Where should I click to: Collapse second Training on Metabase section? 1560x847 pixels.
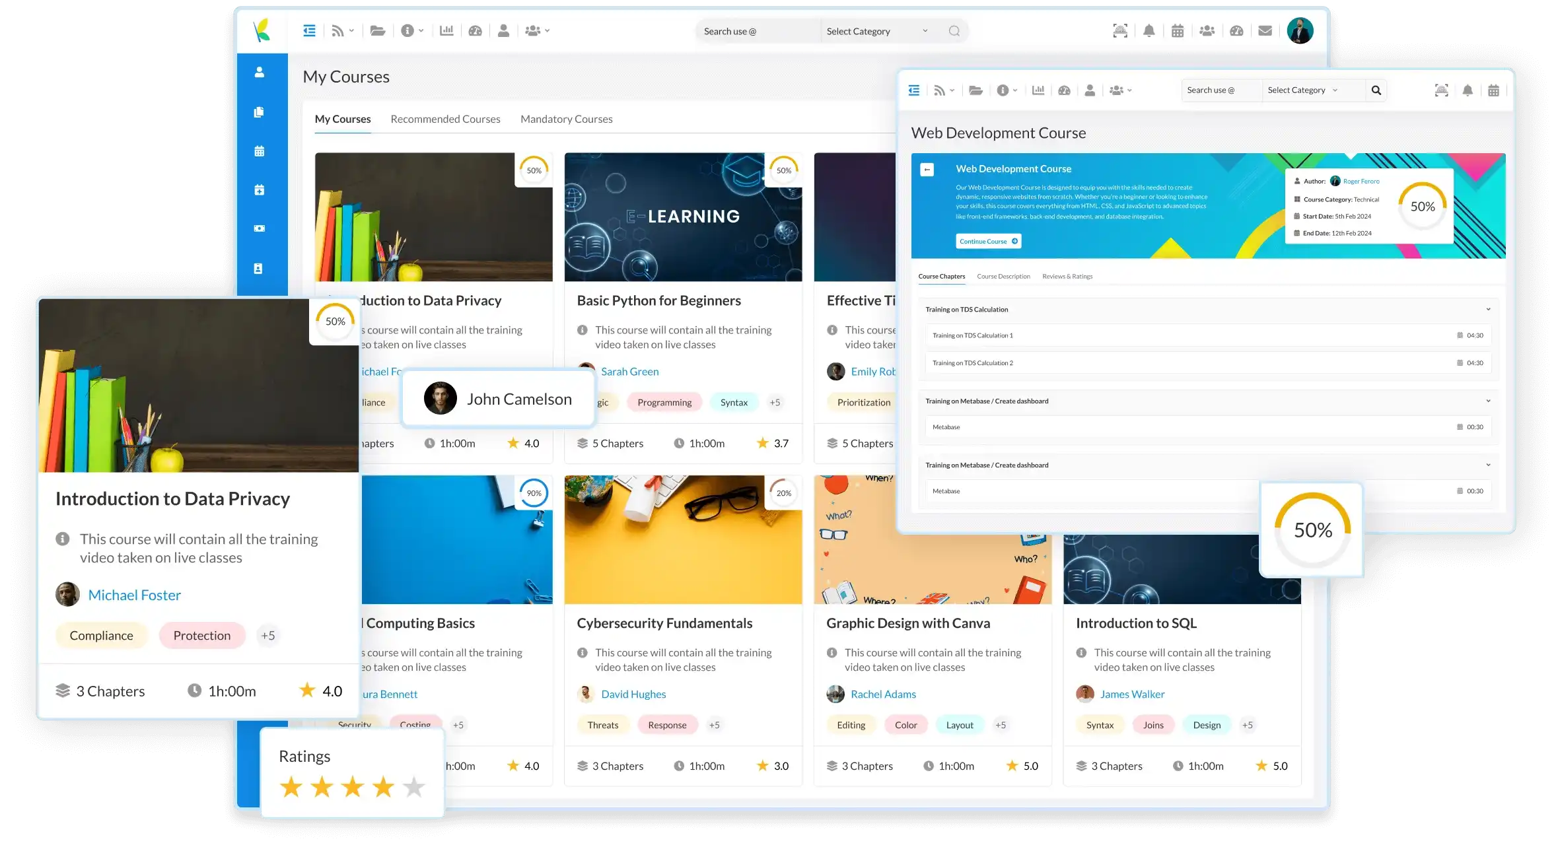coord(1488,465)
